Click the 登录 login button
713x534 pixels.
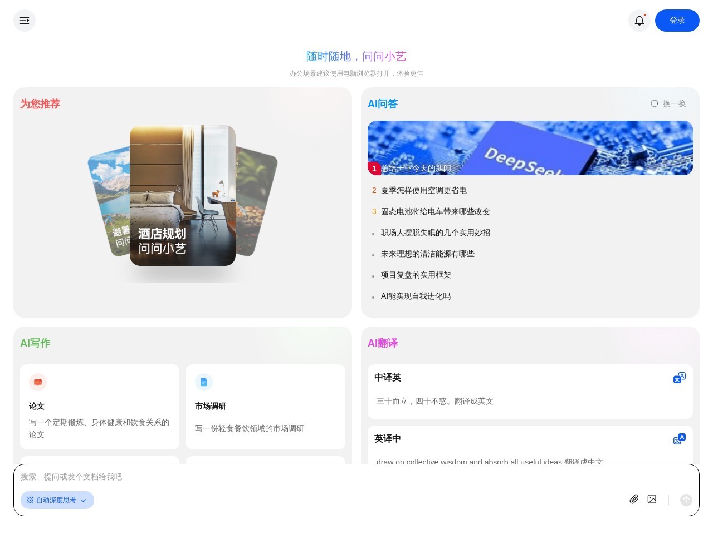click(x=677, y=21)
